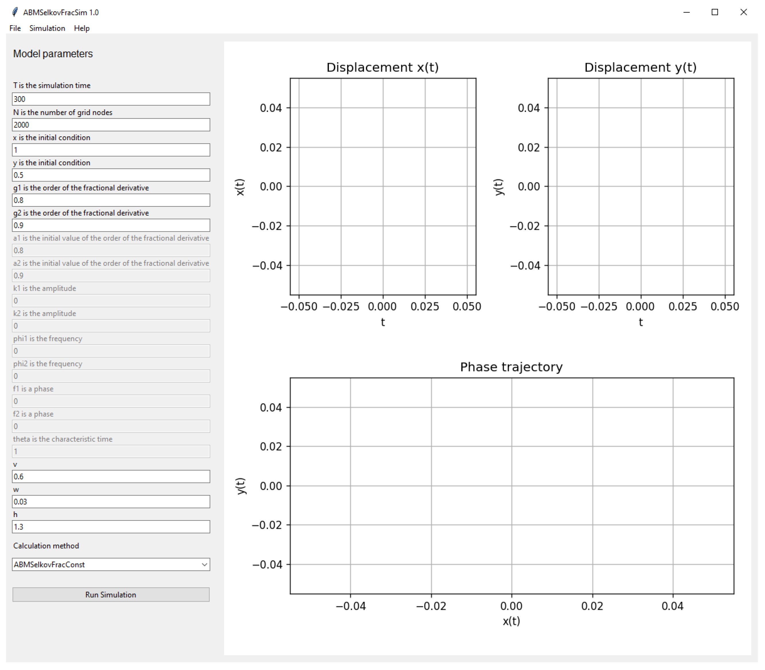
Task: Open the File menu
Action: click(x=15, y=28)
